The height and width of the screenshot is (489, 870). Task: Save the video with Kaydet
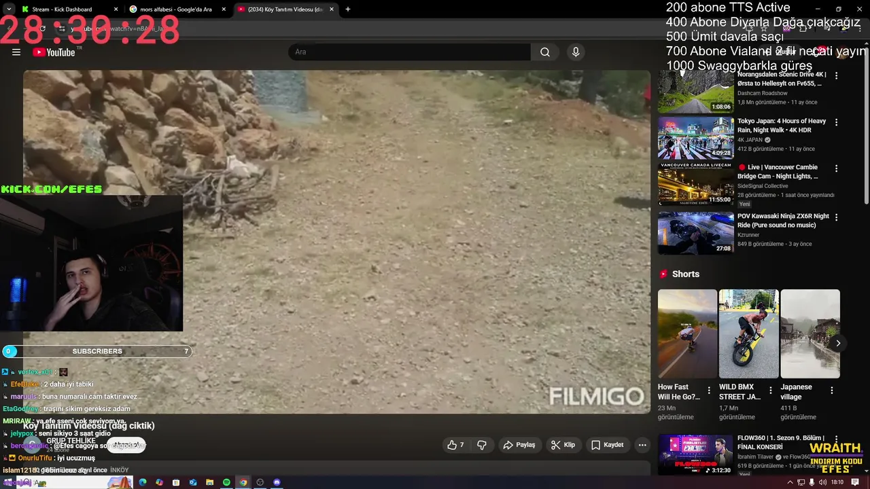[607, 445]
